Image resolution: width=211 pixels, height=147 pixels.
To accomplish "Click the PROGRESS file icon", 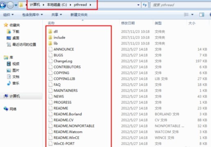I will [x=50, y=102].
